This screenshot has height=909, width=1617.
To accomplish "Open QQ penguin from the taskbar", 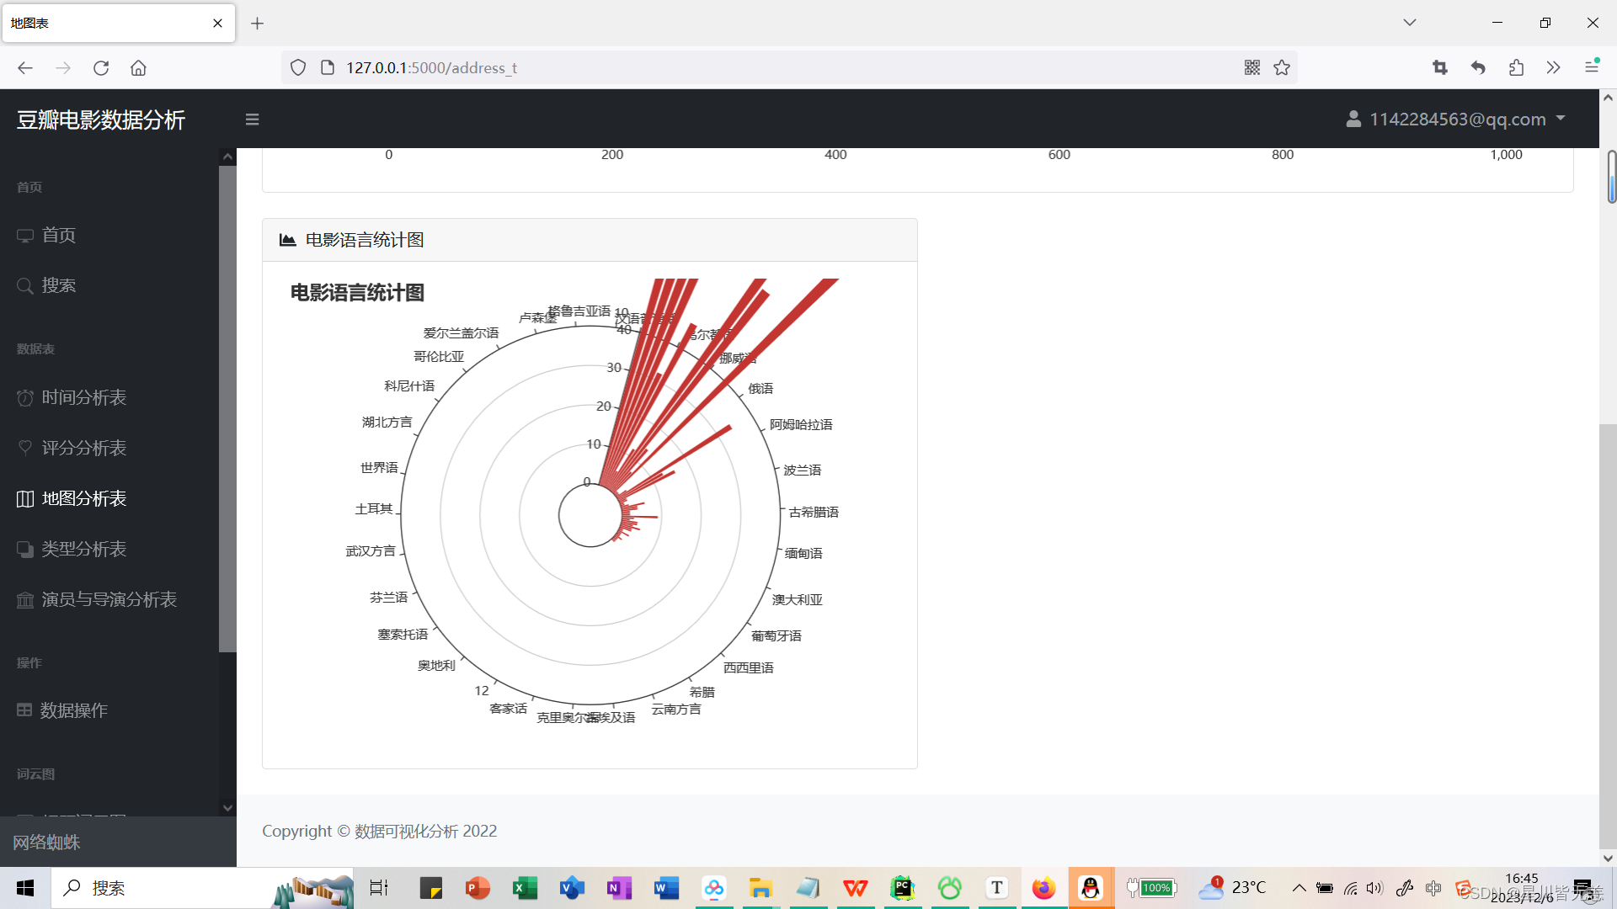I will [x=1091, y=888].
